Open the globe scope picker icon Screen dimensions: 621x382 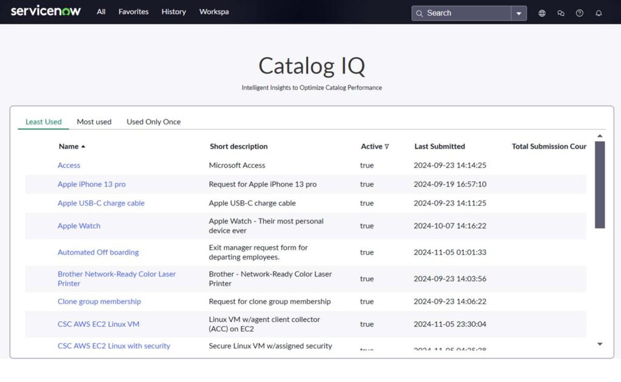point(542,13)
